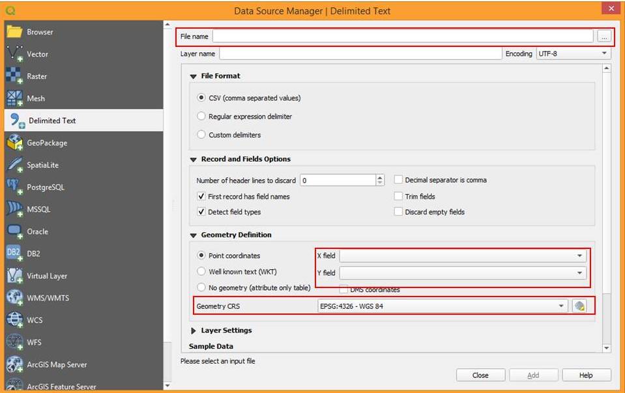Select the Mesh layer icon
This screenshot has height=393, width=625.
15,98
